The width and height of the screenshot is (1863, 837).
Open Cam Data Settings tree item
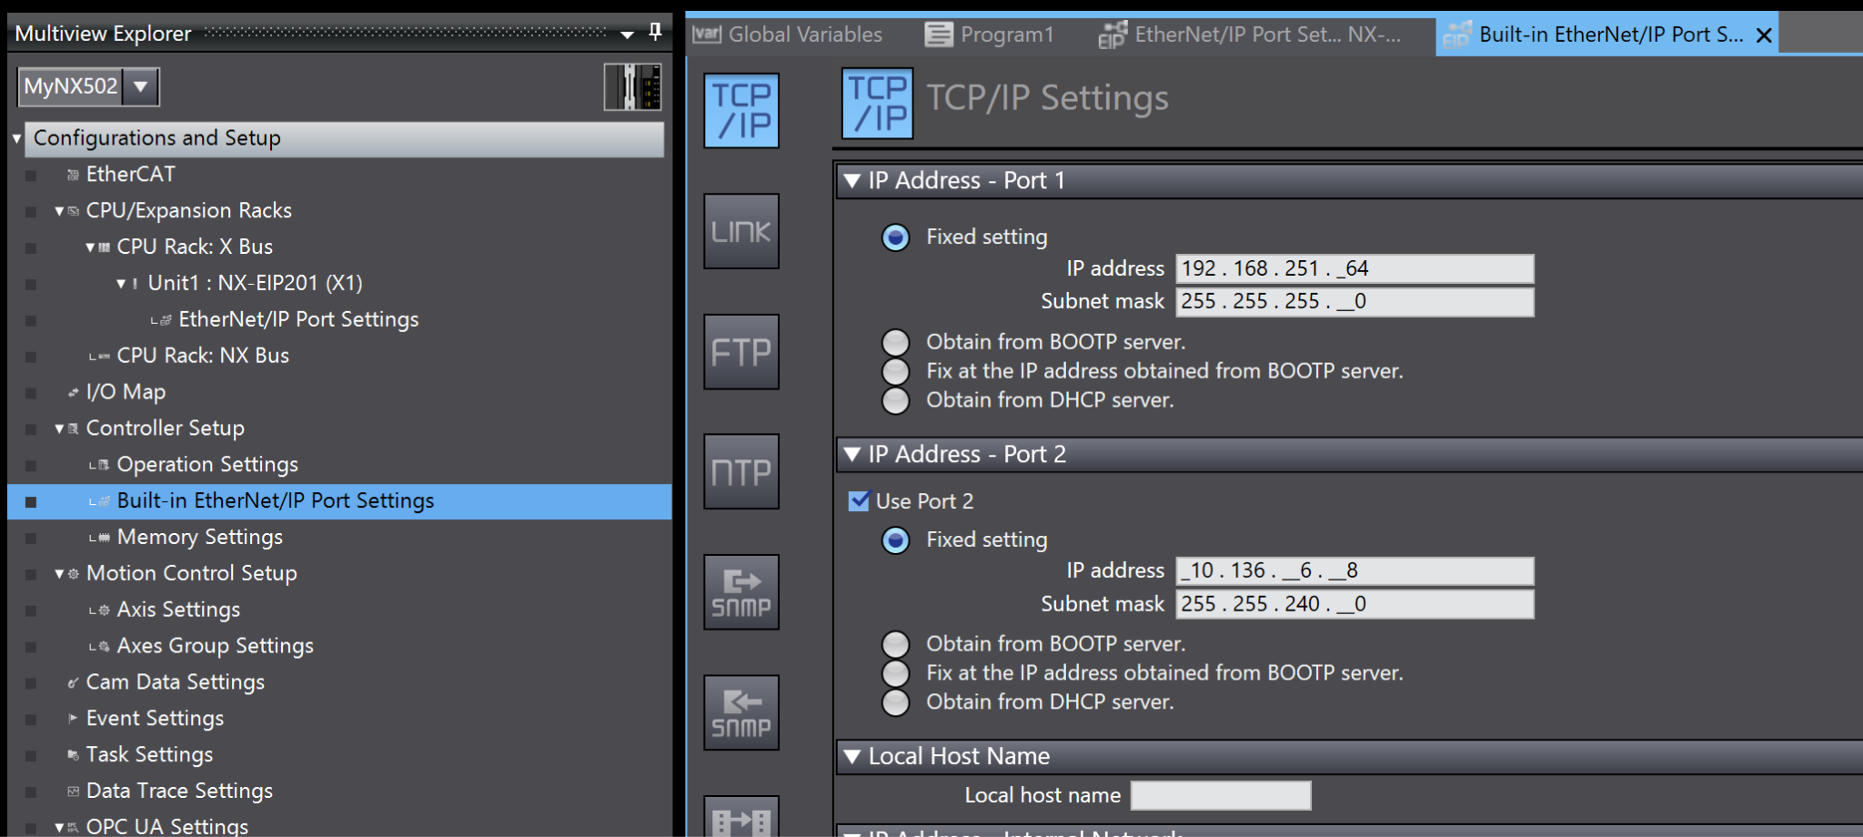pos(176,682)
